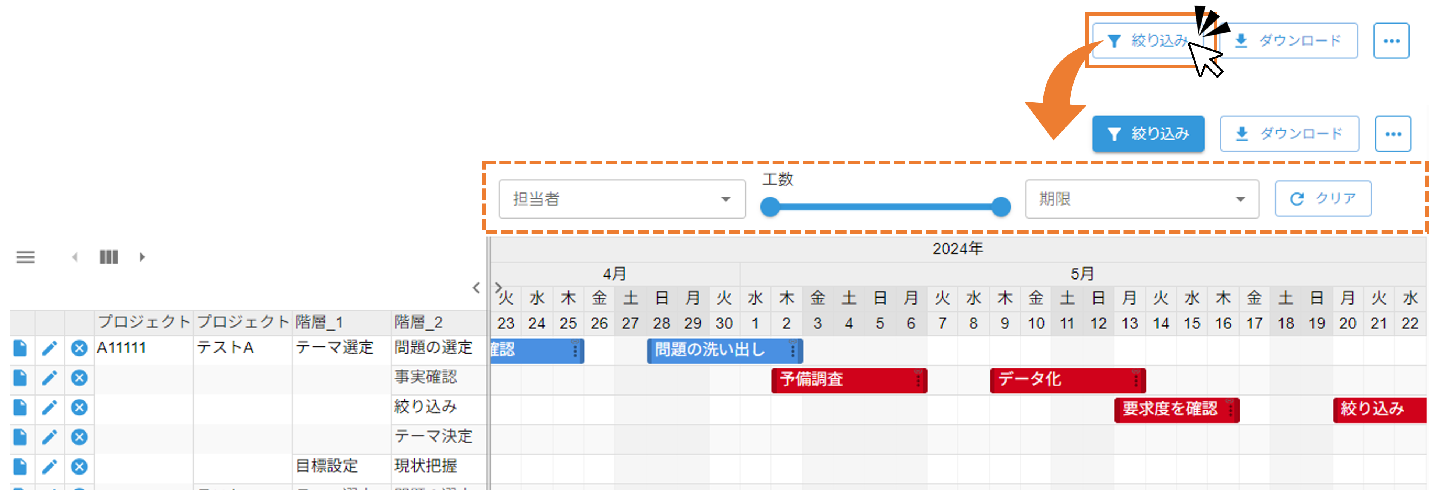Click the クリア reset button

pos(1323,198)
